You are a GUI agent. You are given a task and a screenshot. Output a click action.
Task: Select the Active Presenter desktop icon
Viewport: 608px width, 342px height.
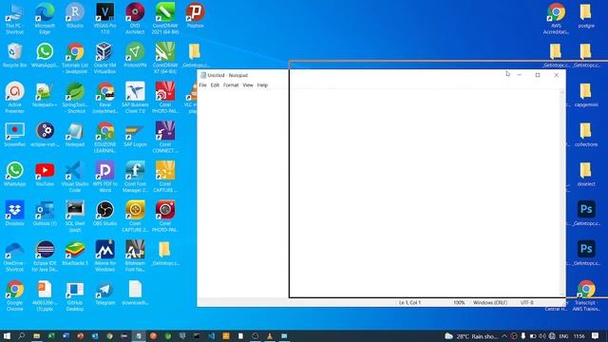pyautogui.click(x=15, y=98)
